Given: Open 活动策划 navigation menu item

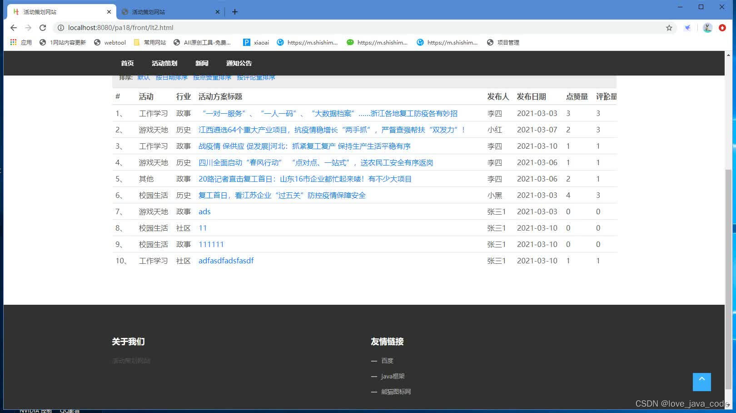Looking at the screenshot, I should pos(164,63).
